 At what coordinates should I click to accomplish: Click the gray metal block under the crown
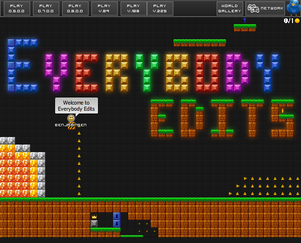[x=94, y=224]
